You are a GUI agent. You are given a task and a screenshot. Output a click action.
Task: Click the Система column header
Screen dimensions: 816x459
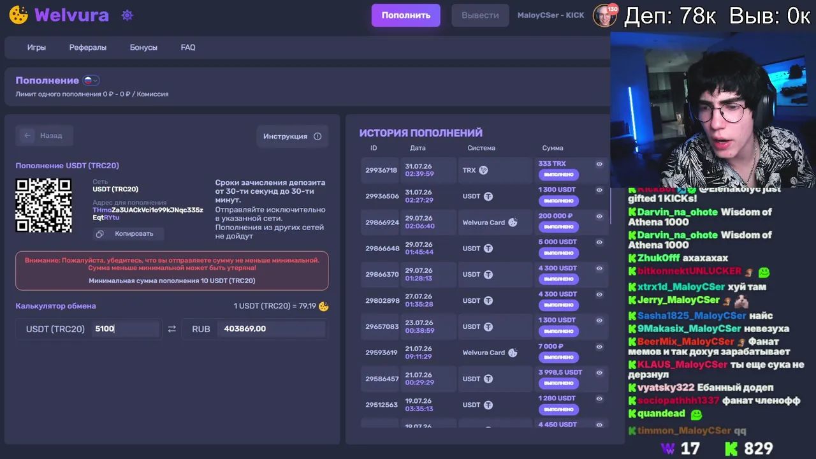pyautogui.click(x=481, y=148)
